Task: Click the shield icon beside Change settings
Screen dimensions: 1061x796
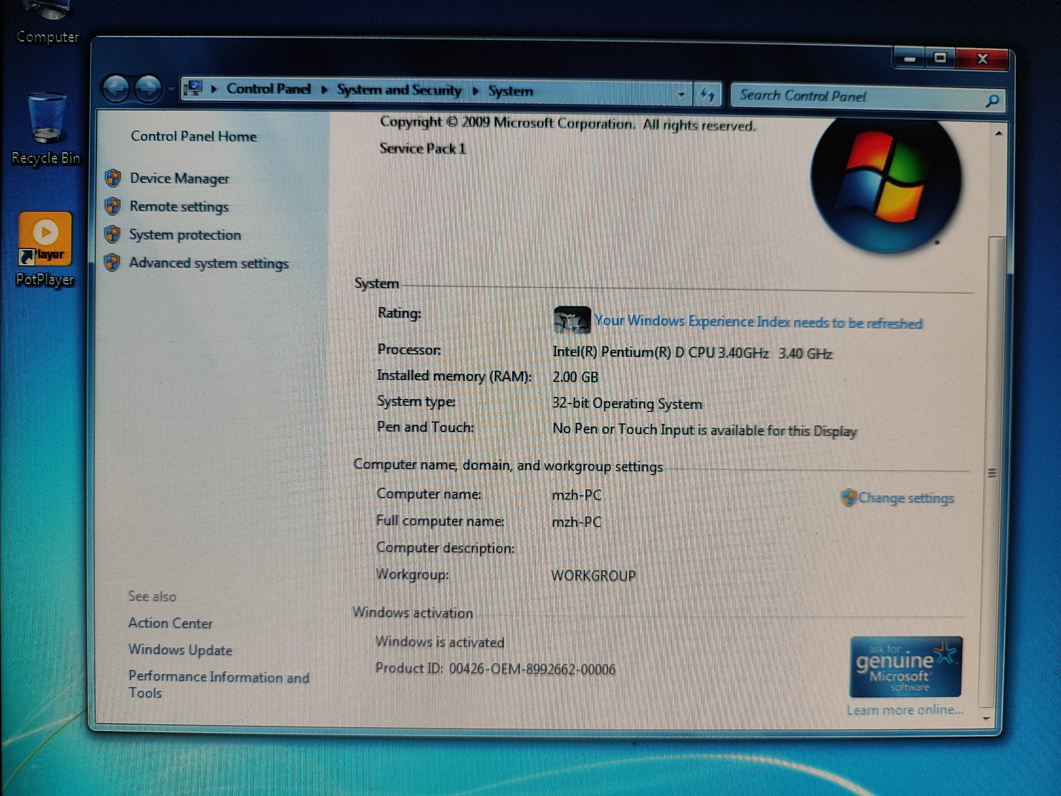Action: [x=848, y=498]
